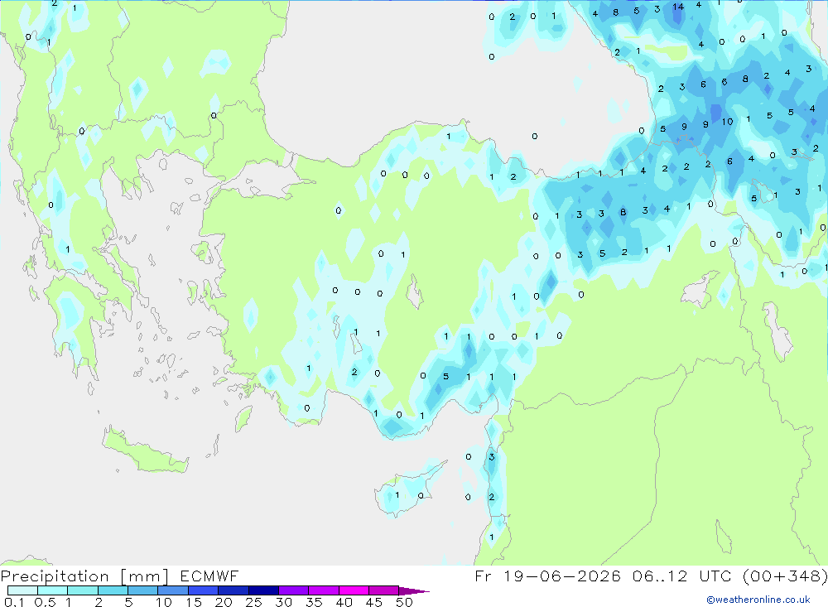Screen dimensions: 828x607
Task: Click the "14" precipitation value on the map
Action: (678, 7)
